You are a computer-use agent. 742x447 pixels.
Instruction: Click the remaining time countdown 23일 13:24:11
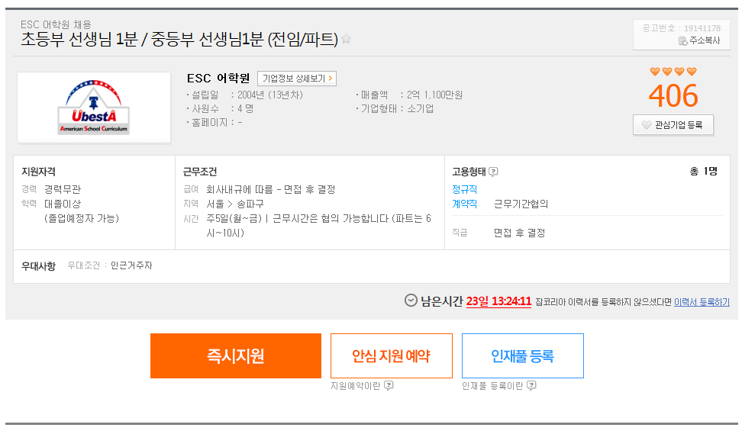click(498, 301)
